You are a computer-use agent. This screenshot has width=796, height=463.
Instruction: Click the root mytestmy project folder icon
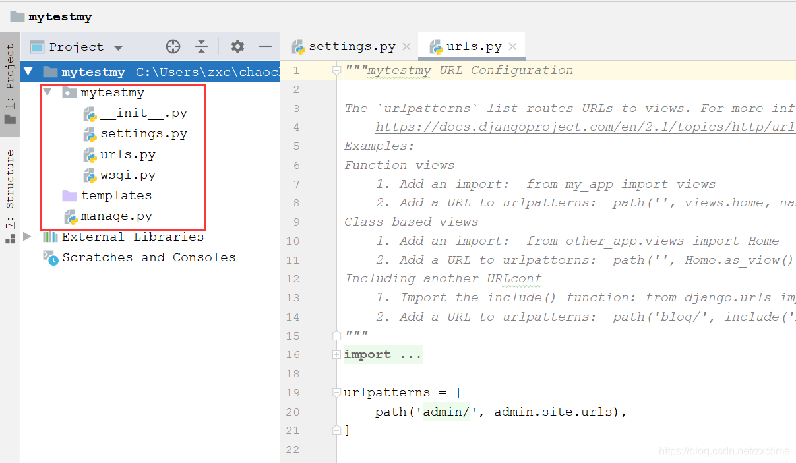pos(50,72)
